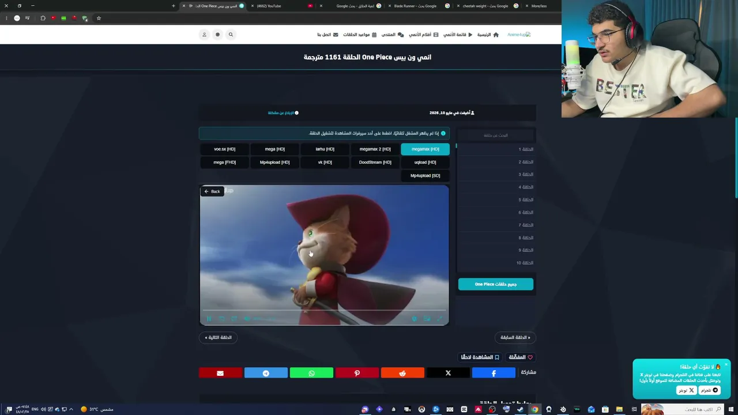Click the episode search field
The height and width of the screenshot is (415, 738).
pyautogui.click(x=496, y=135)
